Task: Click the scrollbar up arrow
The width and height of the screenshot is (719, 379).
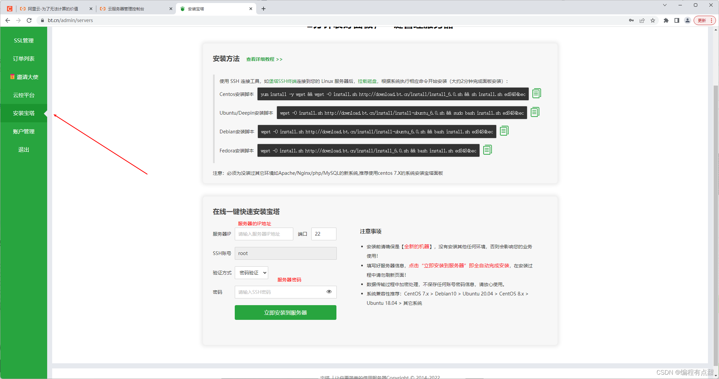Action: 716,30
